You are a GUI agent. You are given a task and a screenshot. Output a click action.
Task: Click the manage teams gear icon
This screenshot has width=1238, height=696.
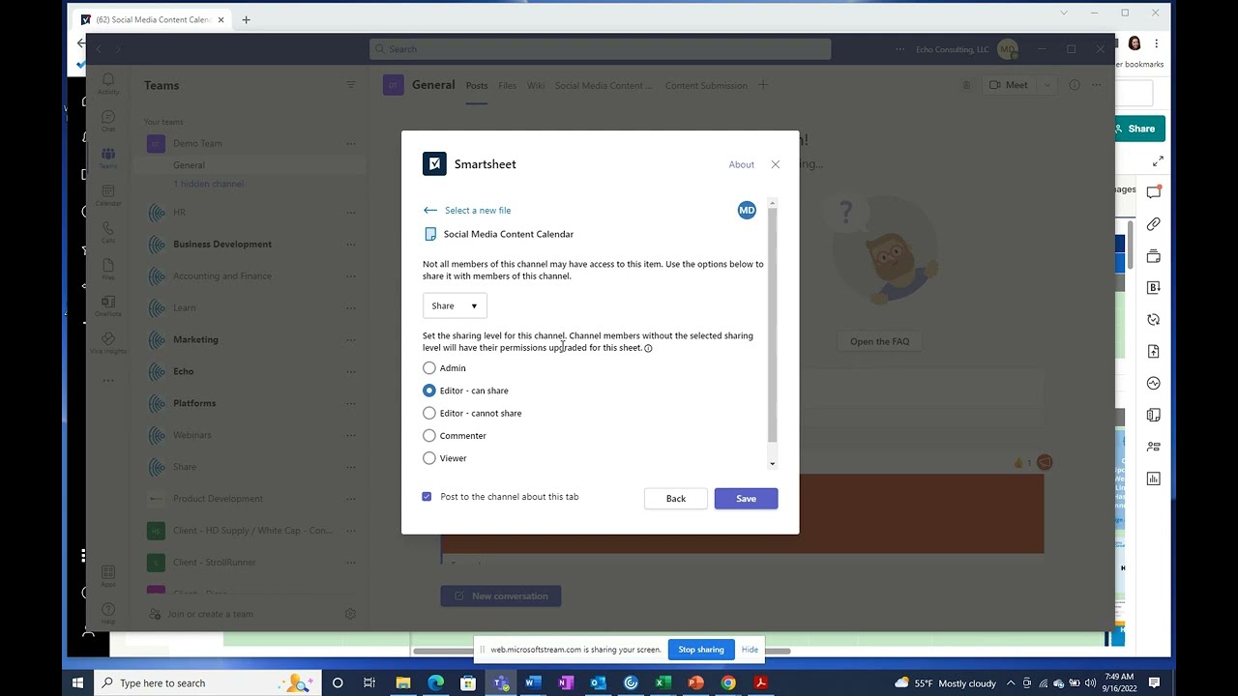click(350, 614)
